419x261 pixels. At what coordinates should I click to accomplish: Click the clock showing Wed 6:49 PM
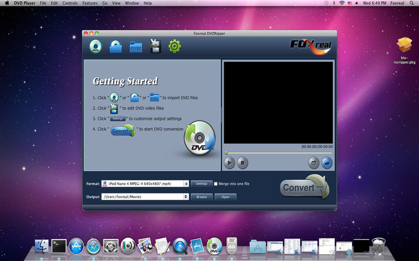[374, 3]
